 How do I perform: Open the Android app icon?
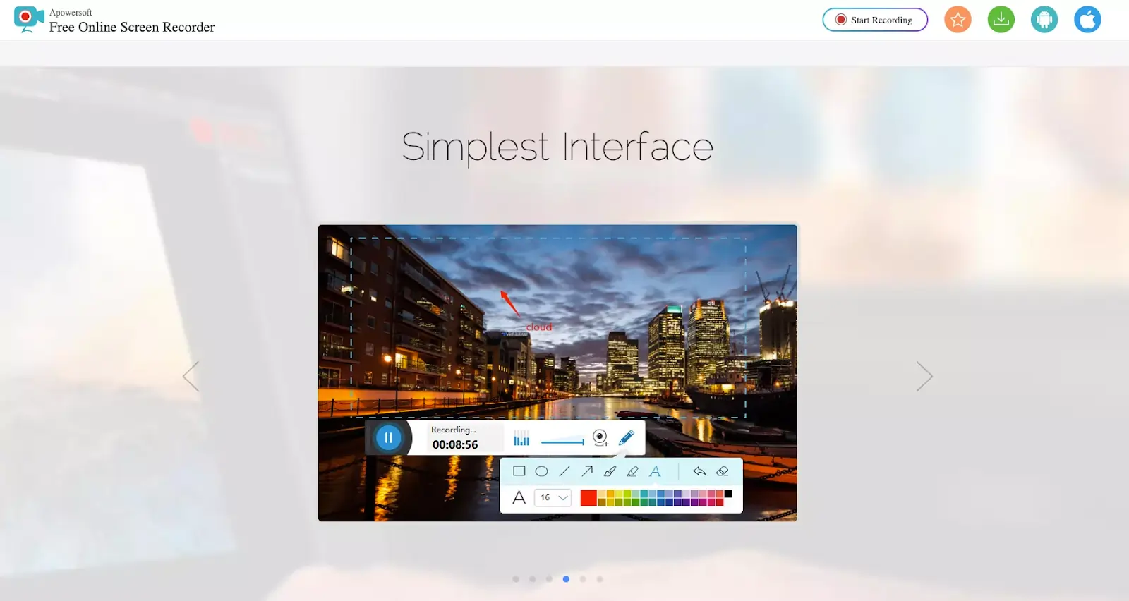click(x=1044, y=20)
